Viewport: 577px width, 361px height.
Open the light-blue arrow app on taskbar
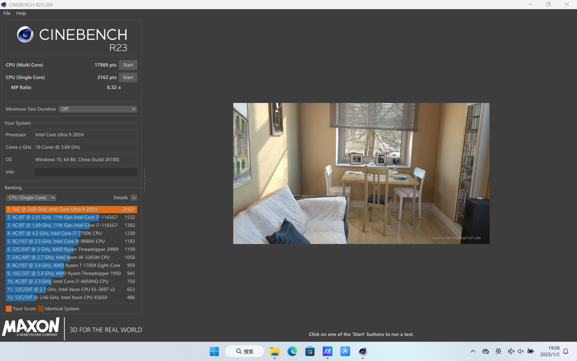pyautogui.click(x=345, y=351)
